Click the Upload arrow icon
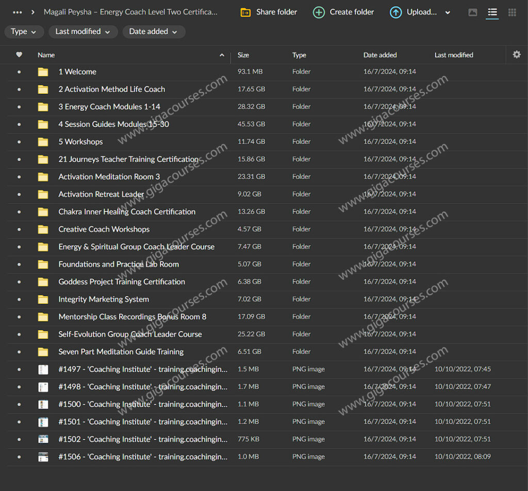528x491 pixels. 395,12
